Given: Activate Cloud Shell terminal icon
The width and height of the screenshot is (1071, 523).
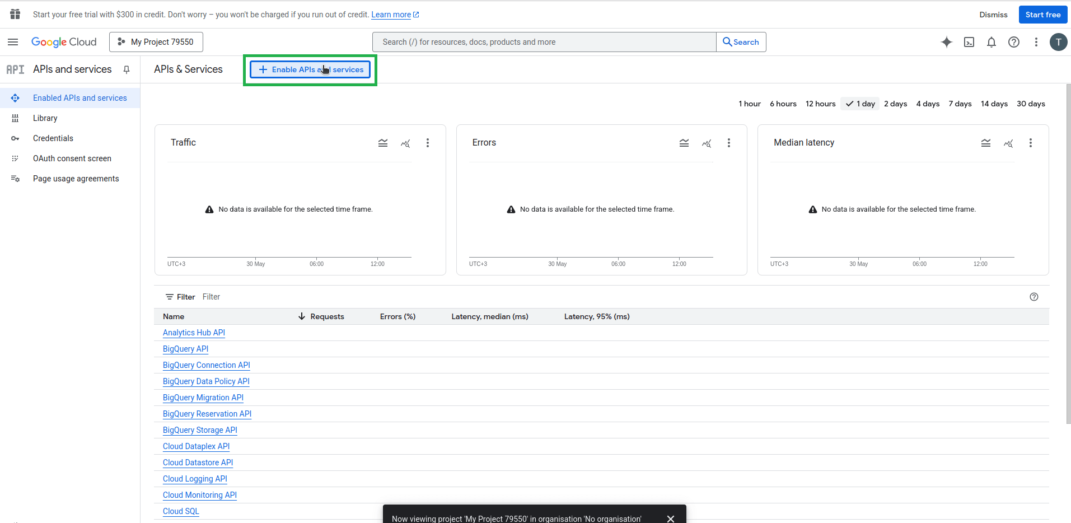Looking at the screenshot, I should click(969, 42).
